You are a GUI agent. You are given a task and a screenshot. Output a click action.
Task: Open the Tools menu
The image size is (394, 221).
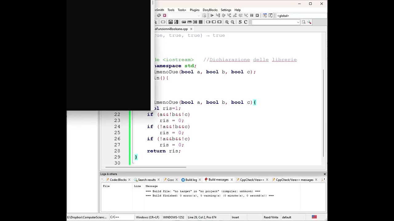coord(171,10)
